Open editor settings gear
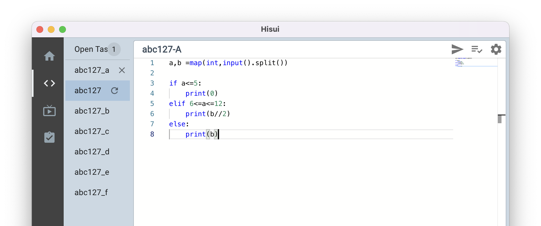The height and width of the screenshot is (226, 541). [496, 49]
